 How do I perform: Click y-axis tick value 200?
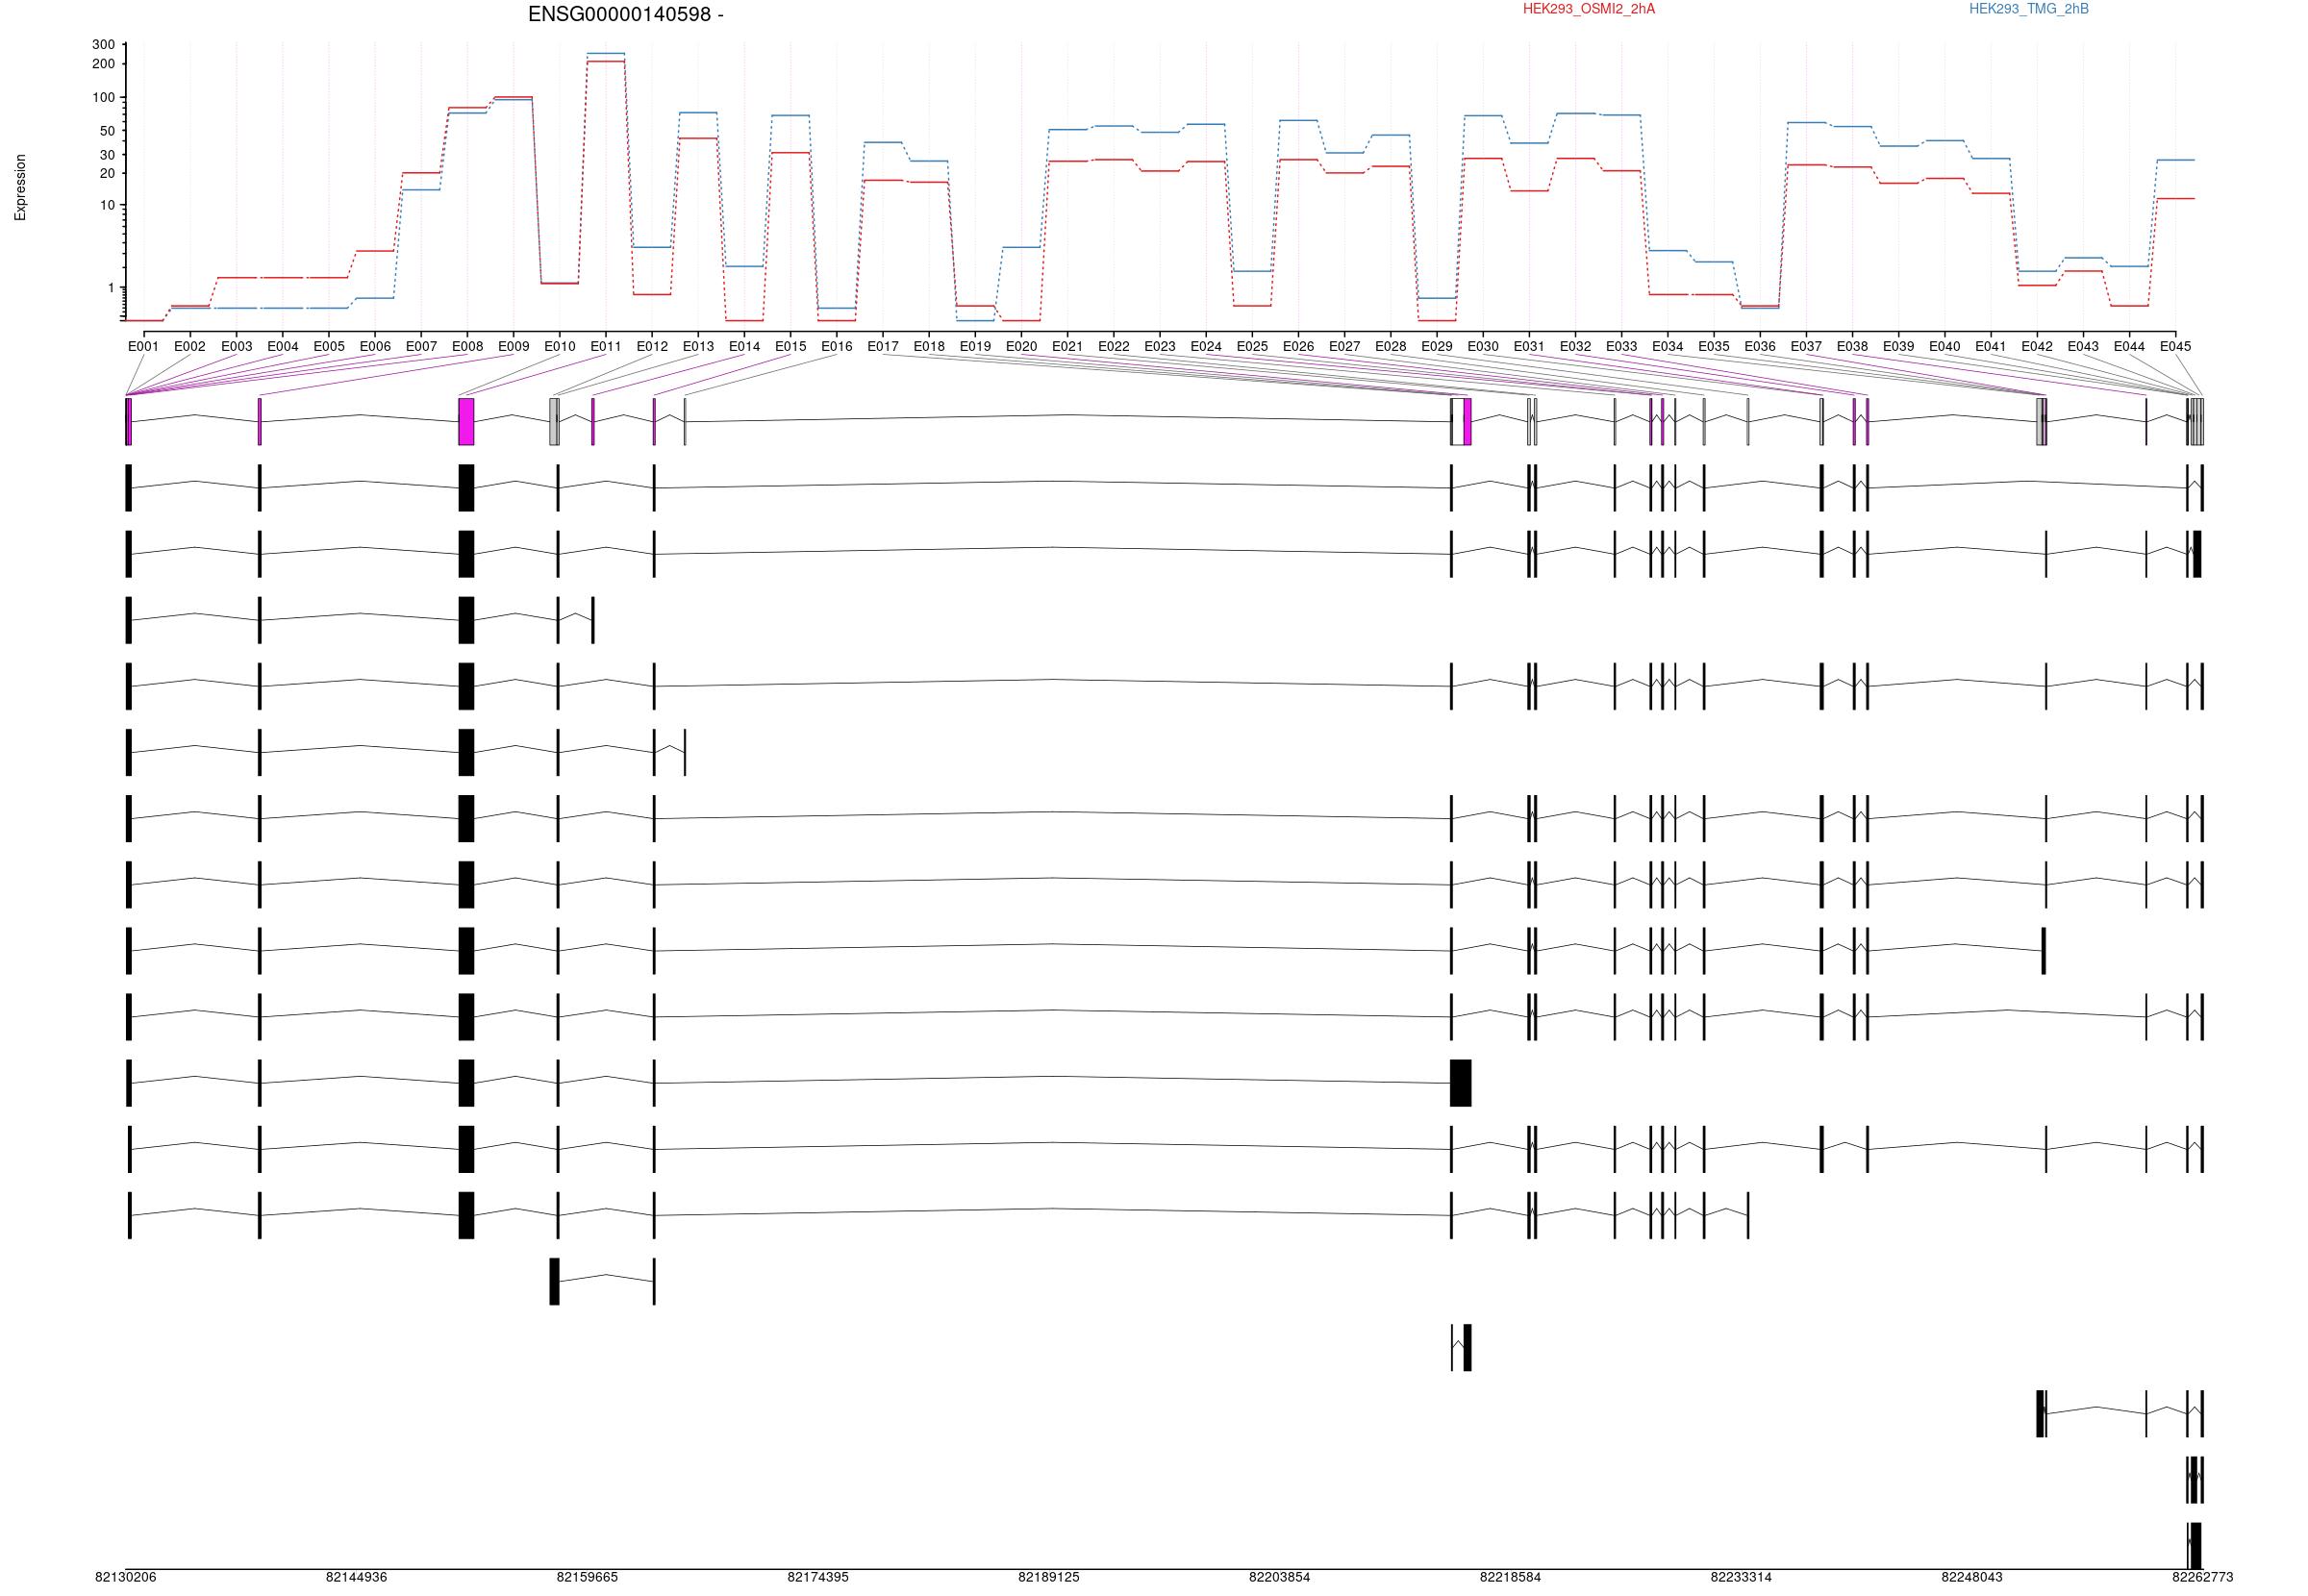coord(103,64)
